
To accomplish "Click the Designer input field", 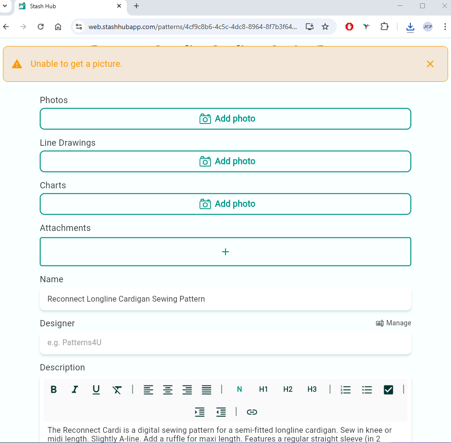I will tap(225, 343).
